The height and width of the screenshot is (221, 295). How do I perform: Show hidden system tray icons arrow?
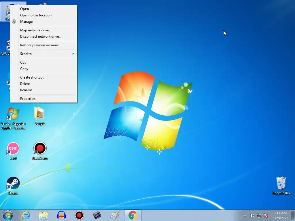[245, 216]
